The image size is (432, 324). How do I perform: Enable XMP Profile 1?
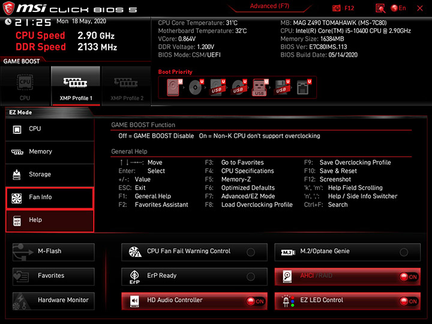(76, 86)
